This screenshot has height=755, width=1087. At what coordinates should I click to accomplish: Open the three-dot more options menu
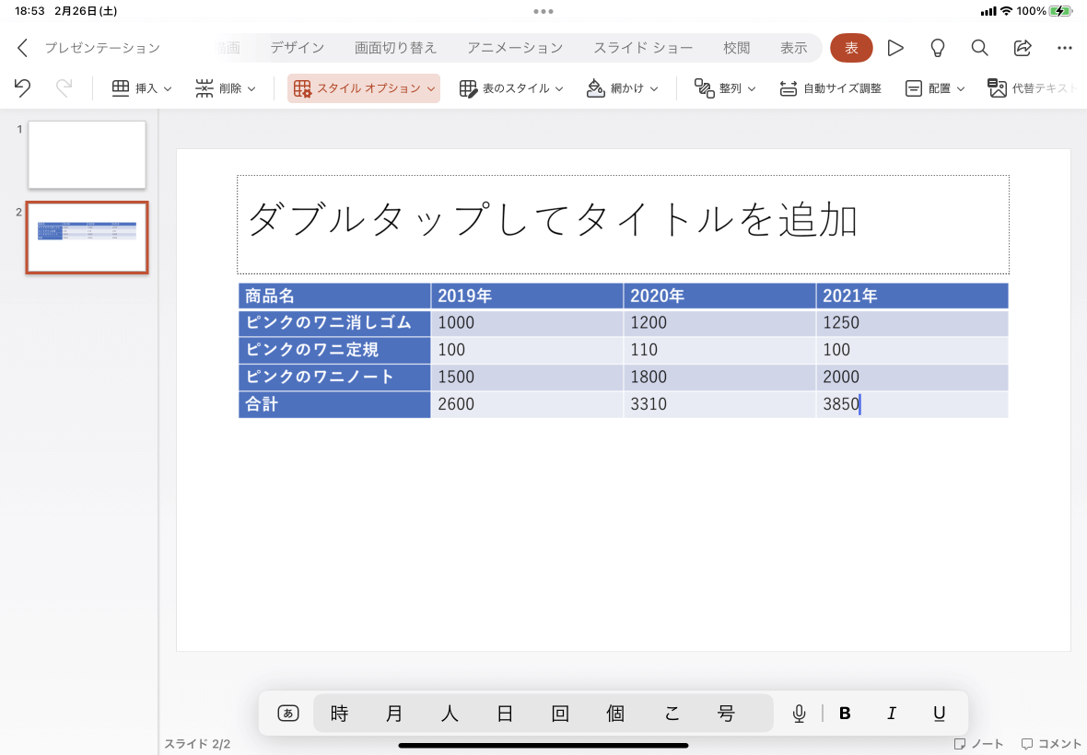pos(1065,47)
